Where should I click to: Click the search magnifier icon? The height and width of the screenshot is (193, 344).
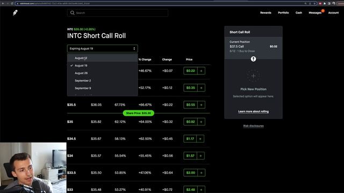coord(72,13)
